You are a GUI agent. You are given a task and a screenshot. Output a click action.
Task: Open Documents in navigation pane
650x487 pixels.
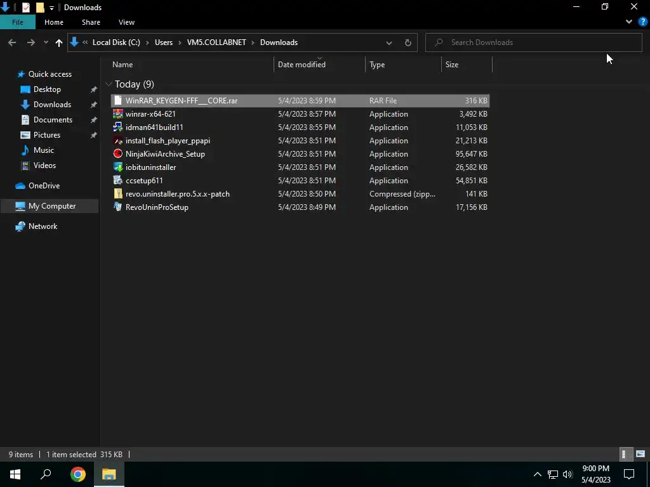pos(53,120)
